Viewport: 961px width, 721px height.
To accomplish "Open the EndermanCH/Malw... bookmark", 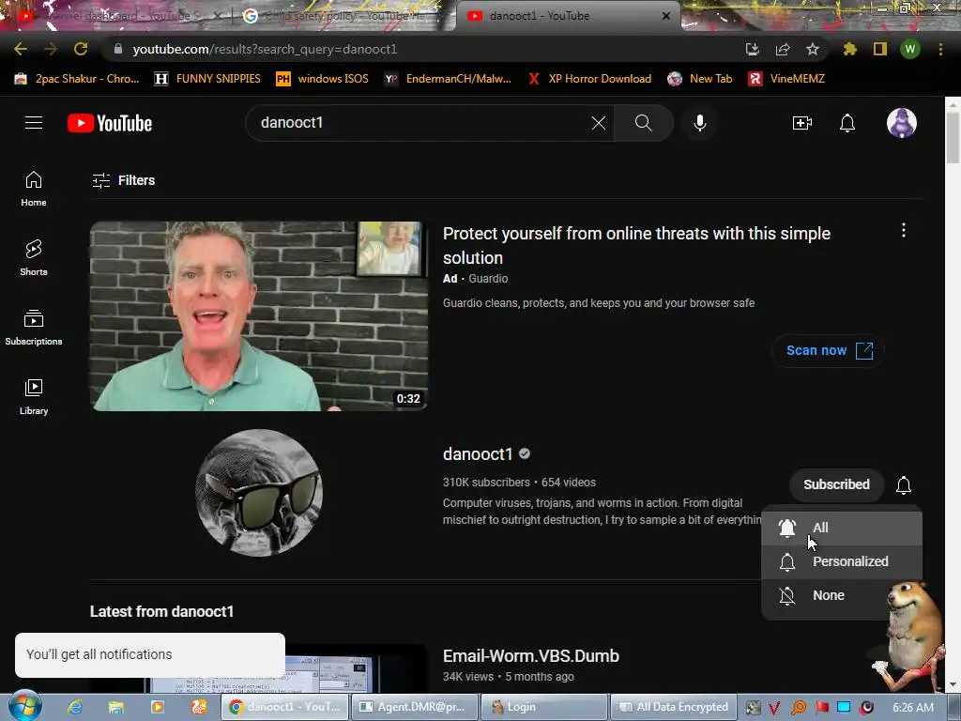I will click(448, 79).
